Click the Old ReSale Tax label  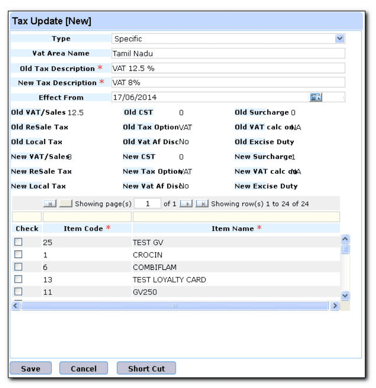[39, 127]
